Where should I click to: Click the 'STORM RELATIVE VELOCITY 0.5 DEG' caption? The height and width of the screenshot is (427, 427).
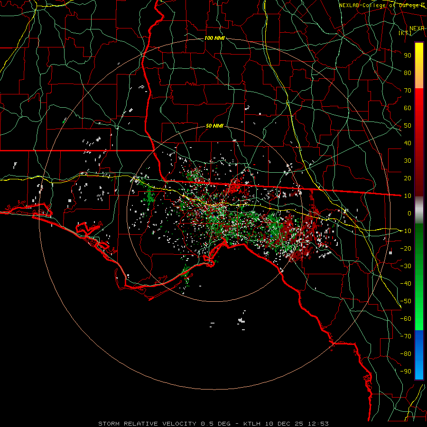(x=164, y=424)
